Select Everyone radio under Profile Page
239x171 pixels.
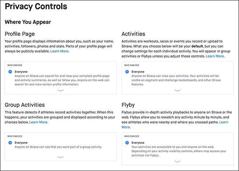click(x=10, y=72)
